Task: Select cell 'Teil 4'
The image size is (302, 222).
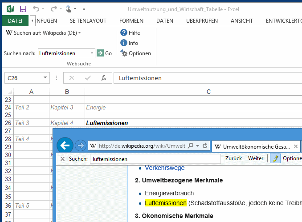Action: tap(31, 139)
